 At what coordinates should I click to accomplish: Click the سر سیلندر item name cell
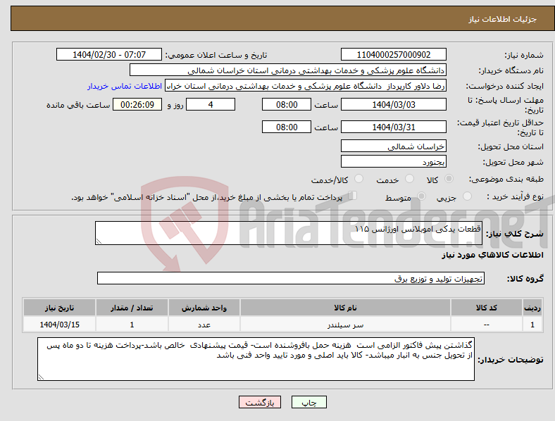point(345,325)
